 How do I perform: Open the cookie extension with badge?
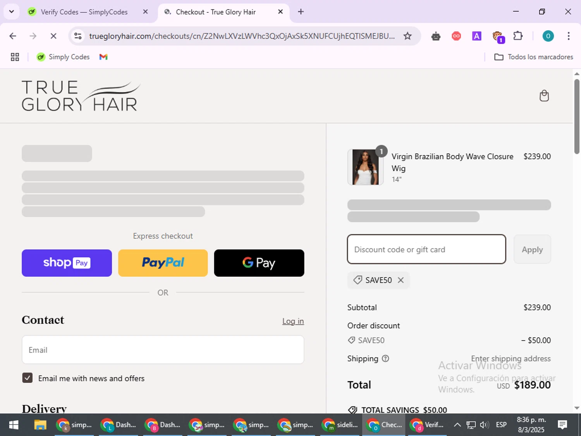[498, 37]
